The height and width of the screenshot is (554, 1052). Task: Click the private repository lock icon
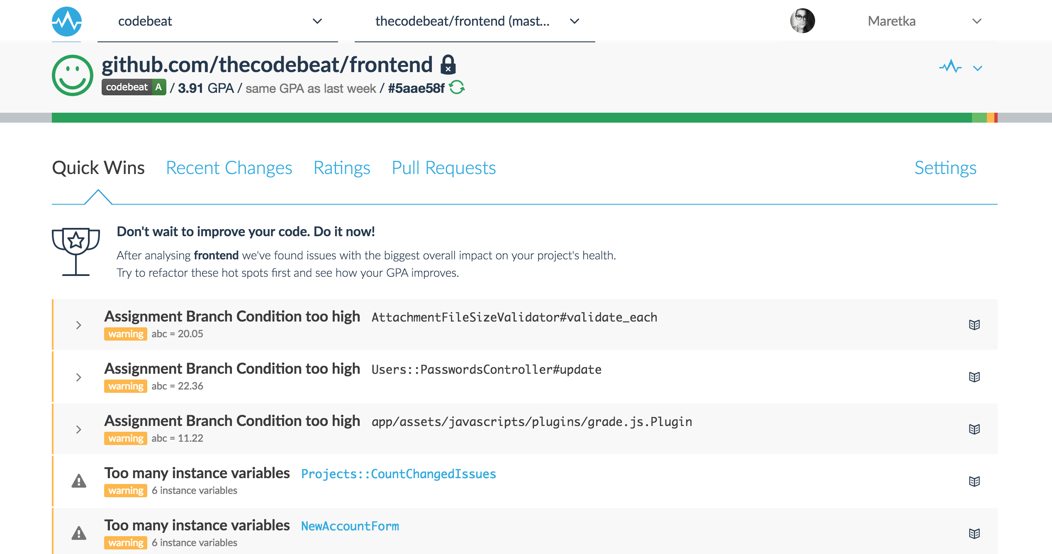pyautogui.click(x=448, y=65)
